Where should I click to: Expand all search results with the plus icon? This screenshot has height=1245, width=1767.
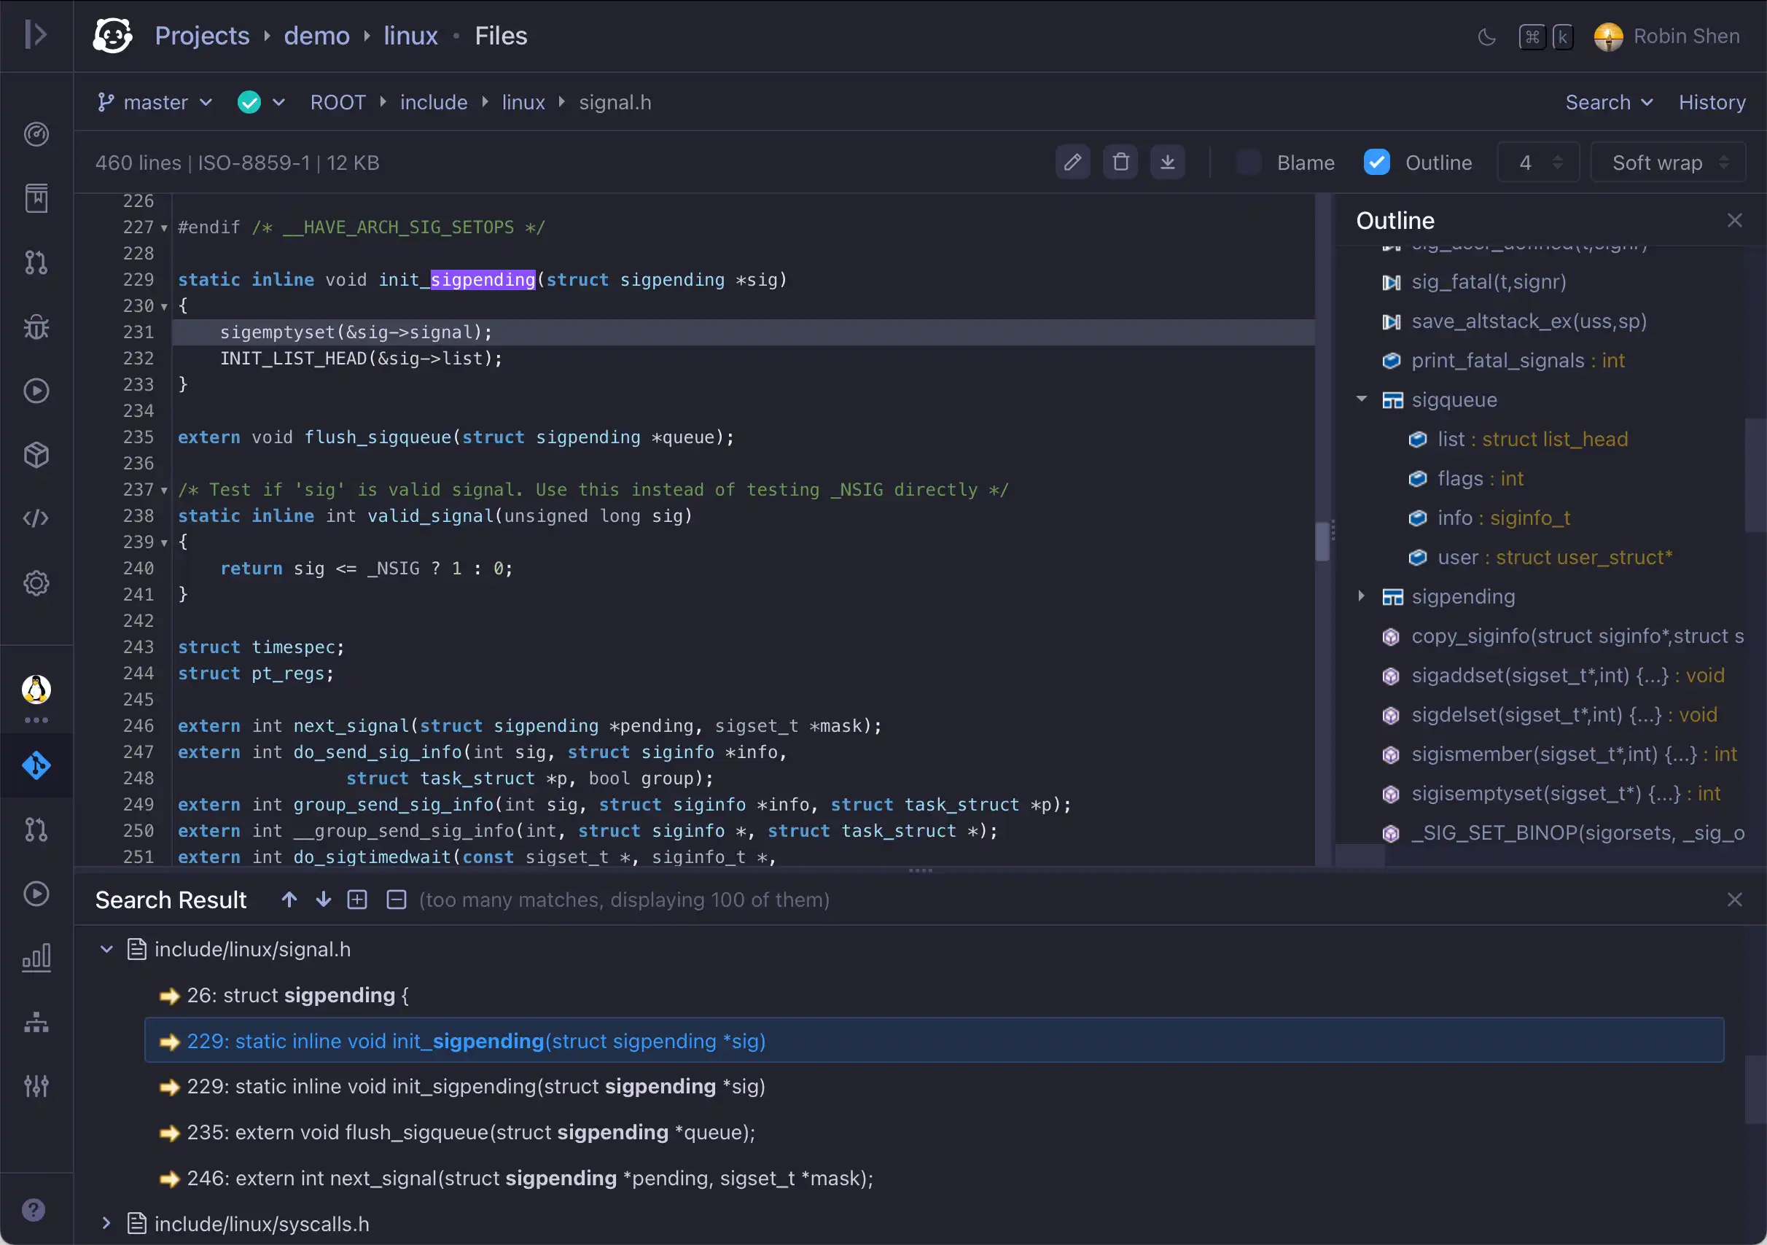pos(357,899)
